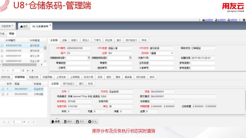Click the 收货库位 field containing STAGE
This screenshot has width=246, height=138.
click(79, 101)
